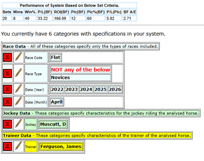Click the Bets column header

click(x=7, y=12)
